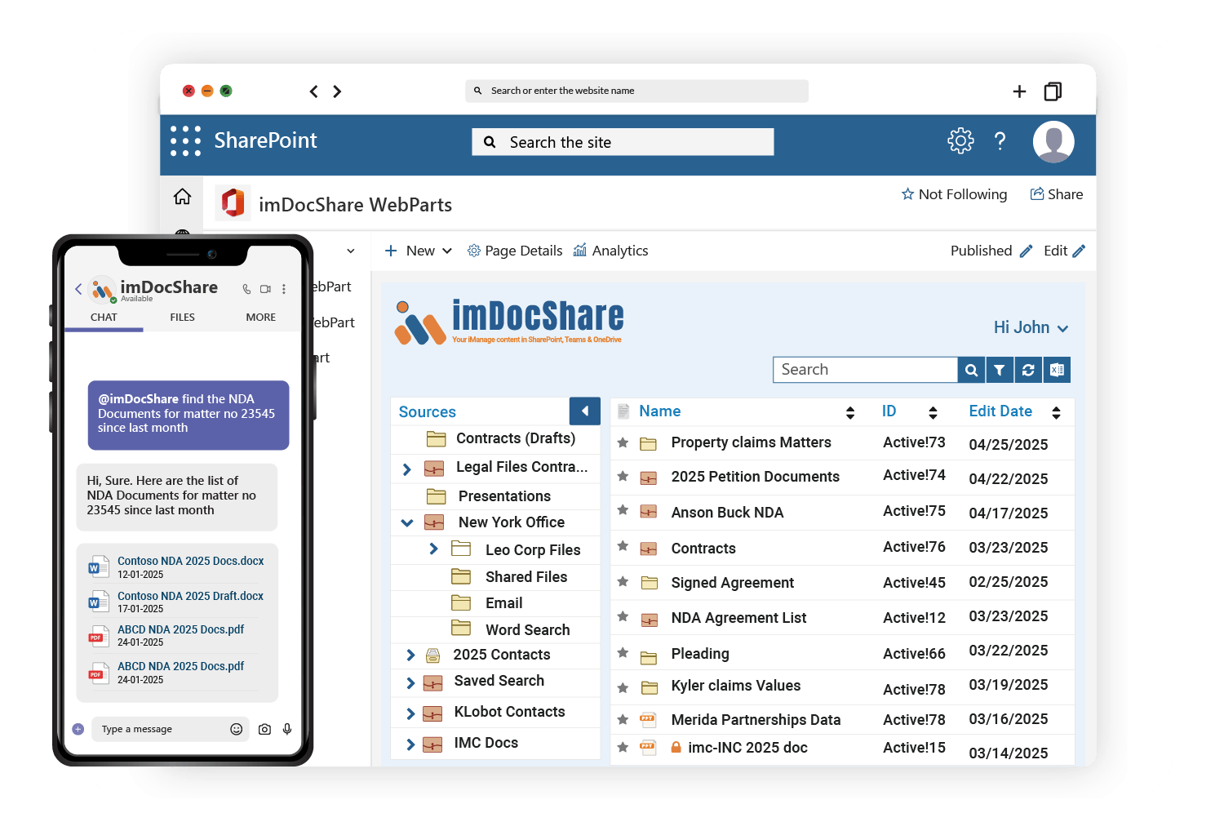Tap the back chevron in phone chat
This screenshot has width=1224, height=831.
point(78,289)
